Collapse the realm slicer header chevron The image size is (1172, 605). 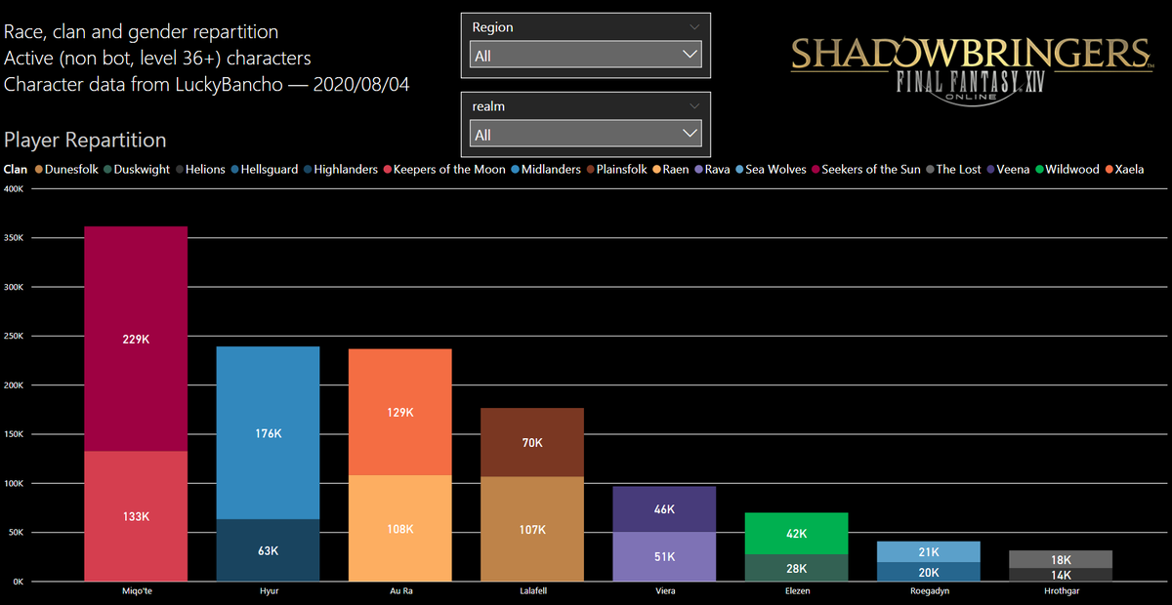pos(694,105)
